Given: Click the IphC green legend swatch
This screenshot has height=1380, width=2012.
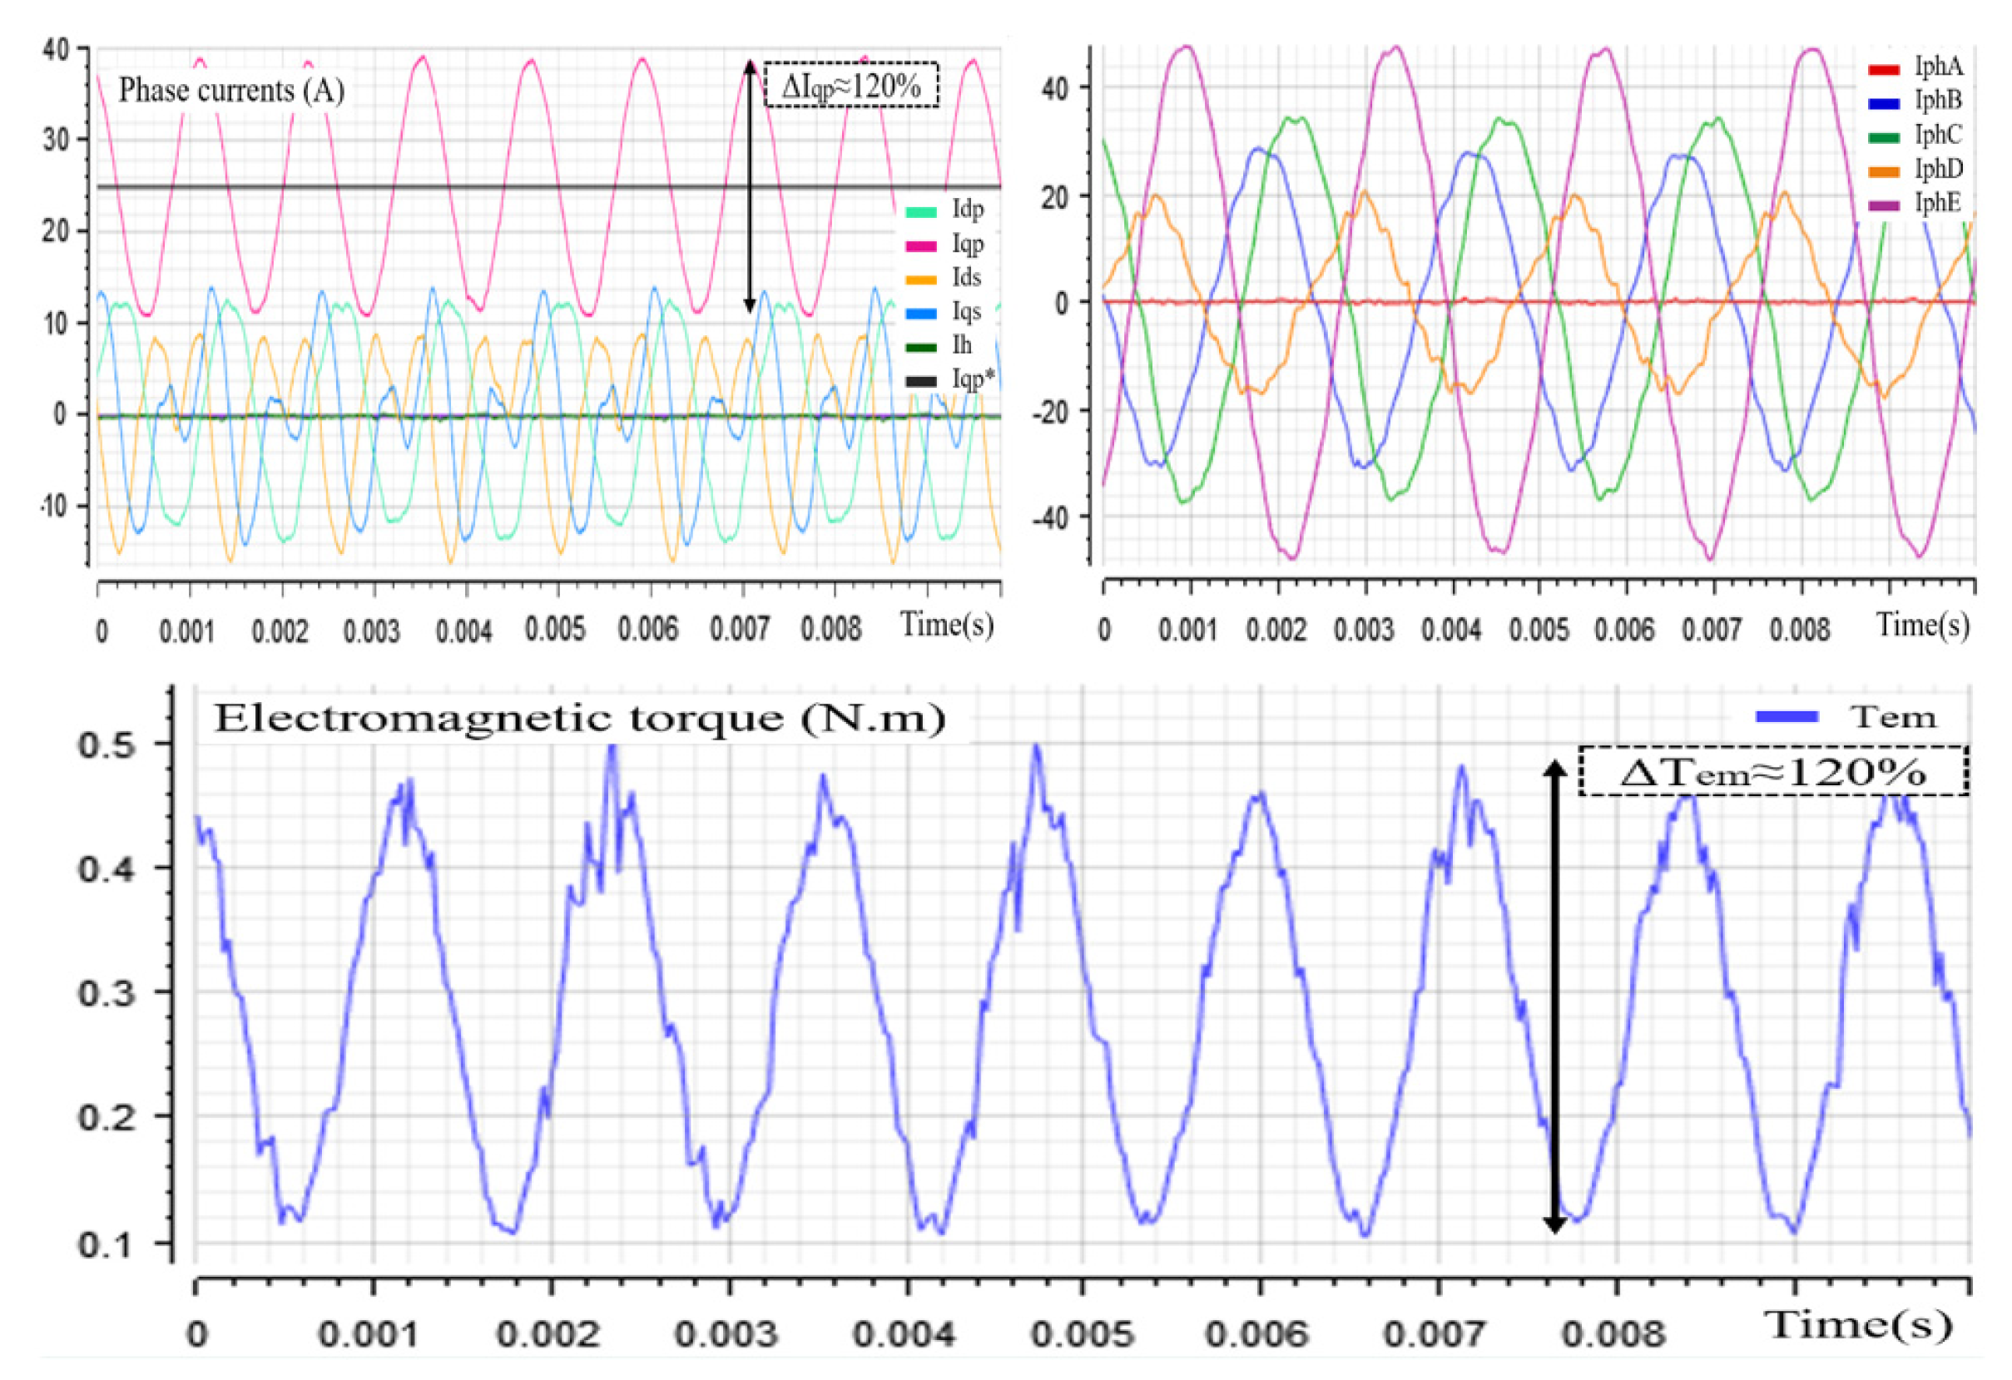Looking at the screenshot, I should (x=1883, y=136).
